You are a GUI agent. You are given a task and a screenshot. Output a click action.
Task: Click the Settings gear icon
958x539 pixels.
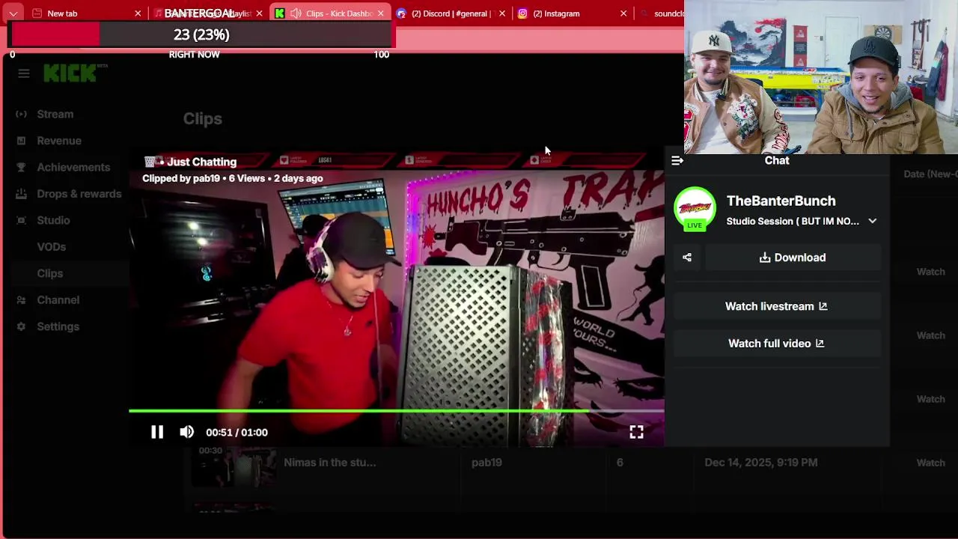tap(21, 326)
